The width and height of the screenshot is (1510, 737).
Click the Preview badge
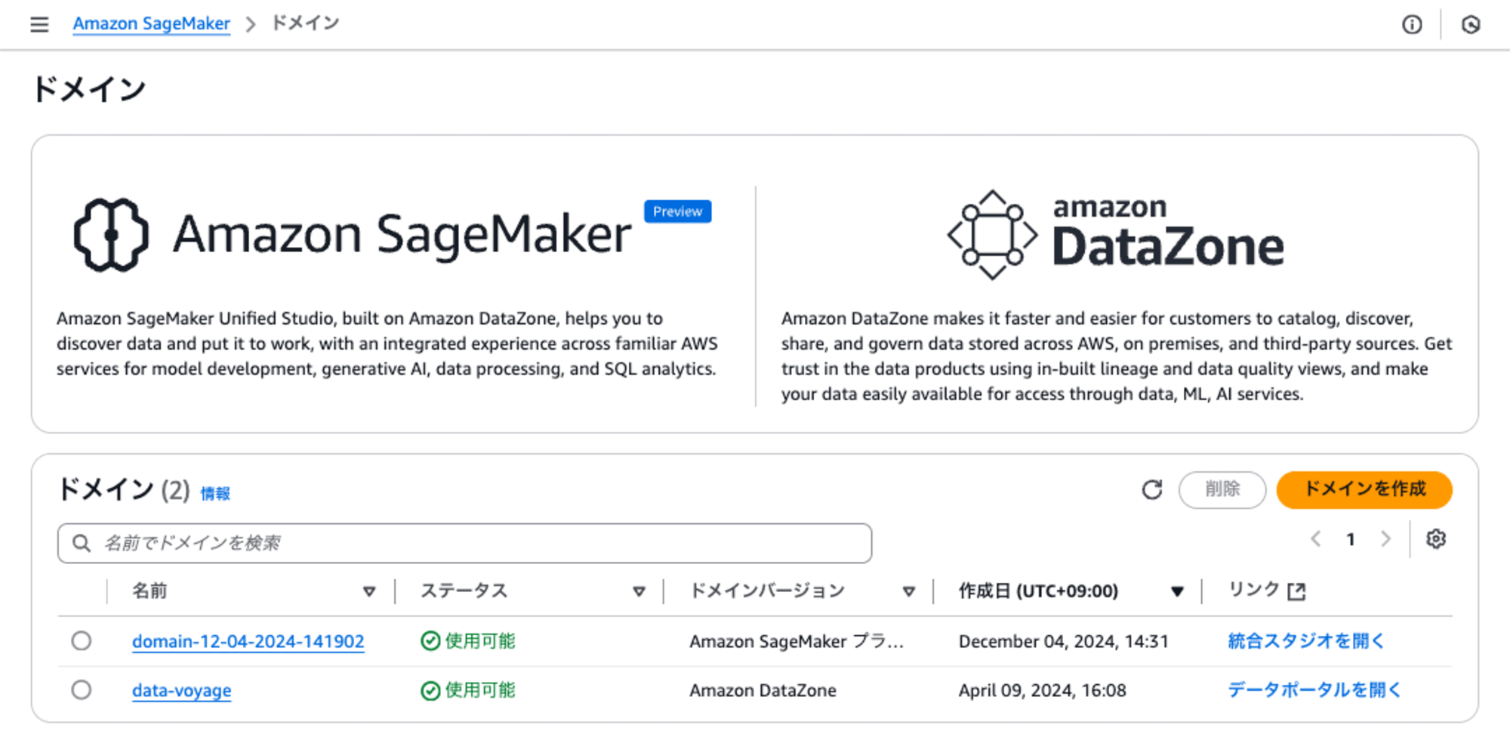tap(677, 211)
